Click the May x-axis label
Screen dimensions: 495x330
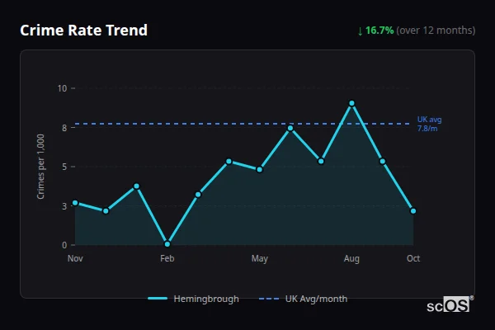pos(260,258)
